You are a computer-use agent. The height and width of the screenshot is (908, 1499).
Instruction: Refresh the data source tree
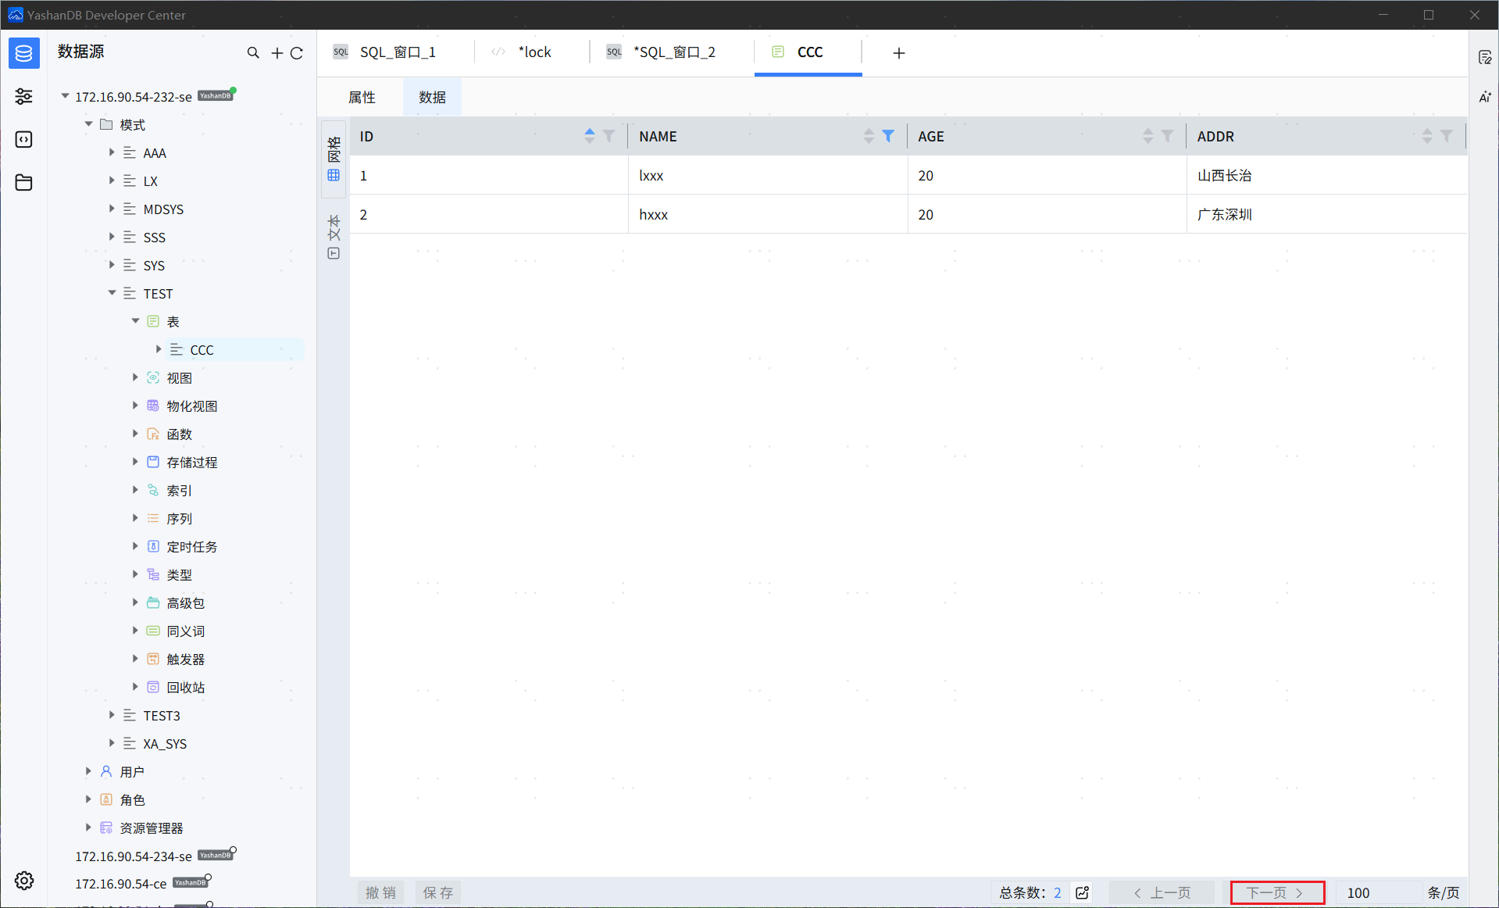point(297,52)
